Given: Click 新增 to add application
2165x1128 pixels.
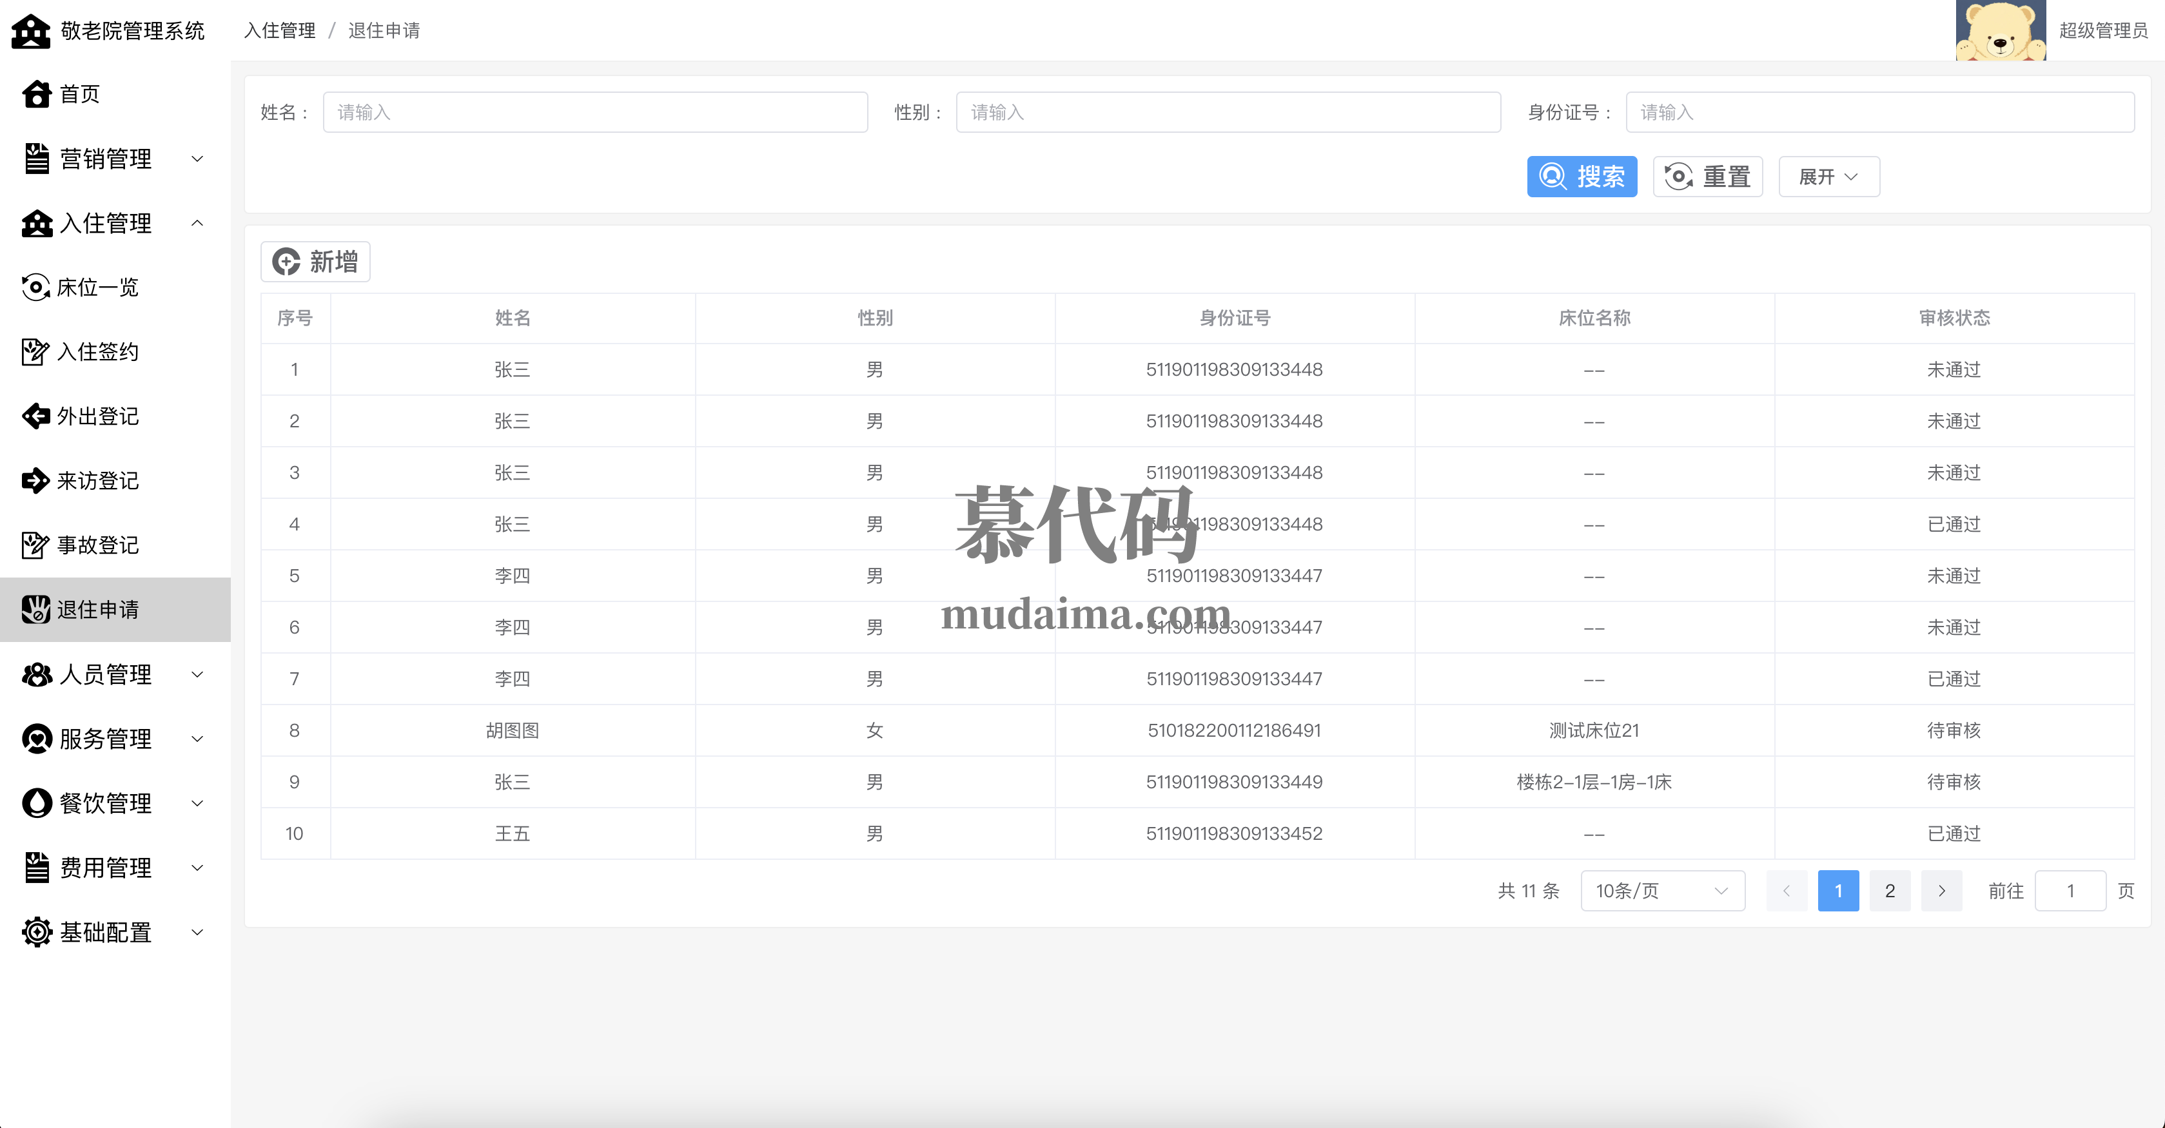Looking at the screenshot, I should click(x=315, y=262).
